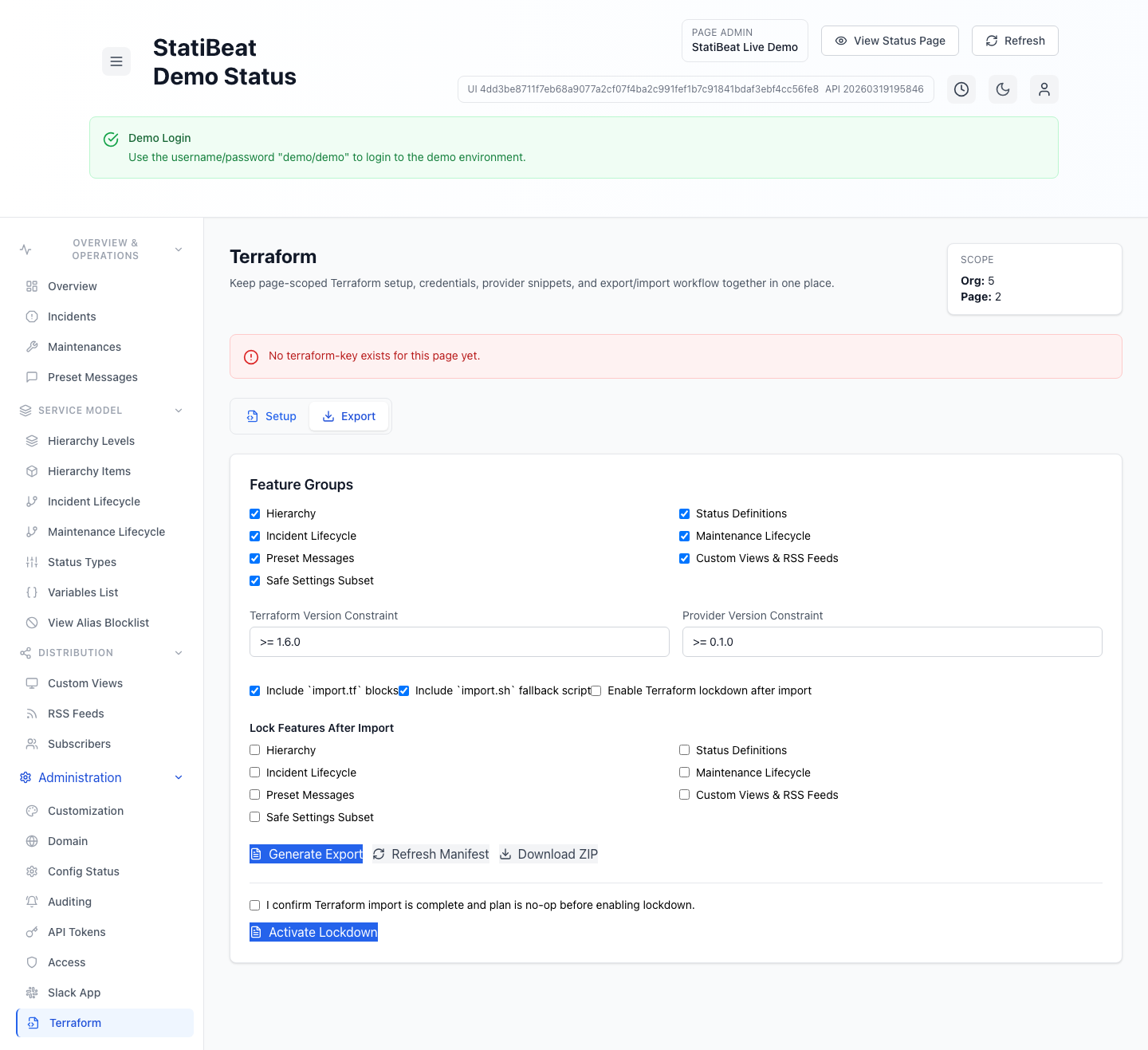Open Maintenances from the sidebar
The height and width of the screenshot is (1050, 1148).
[x=84, y=347]
